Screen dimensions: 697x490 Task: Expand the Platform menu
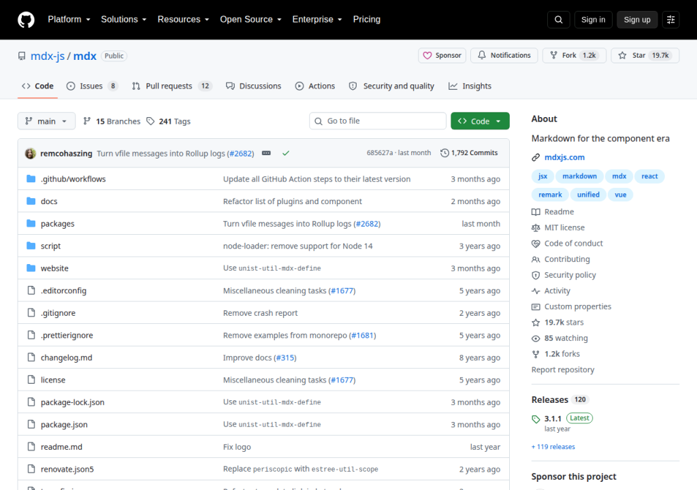(x=69, y=20)
